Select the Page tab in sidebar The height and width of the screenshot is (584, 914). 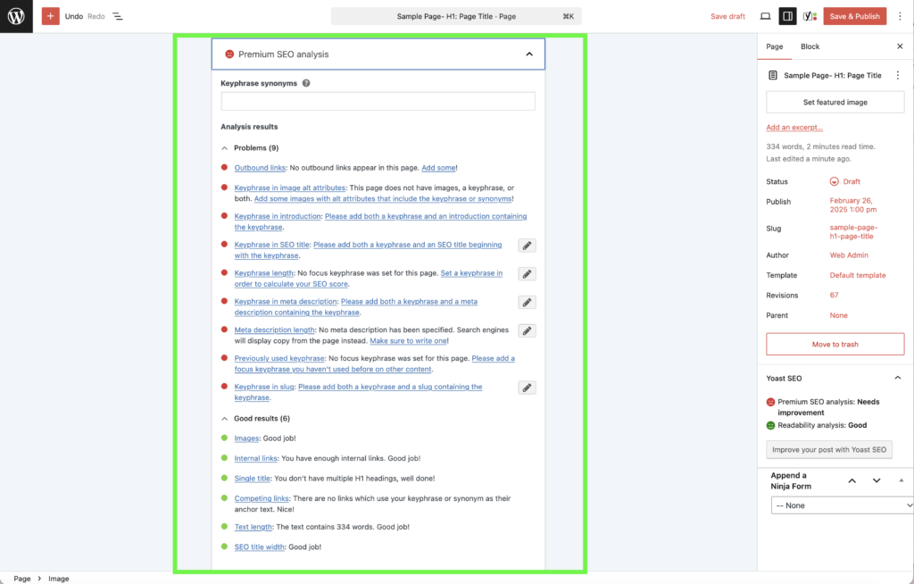tap(773, 46)
